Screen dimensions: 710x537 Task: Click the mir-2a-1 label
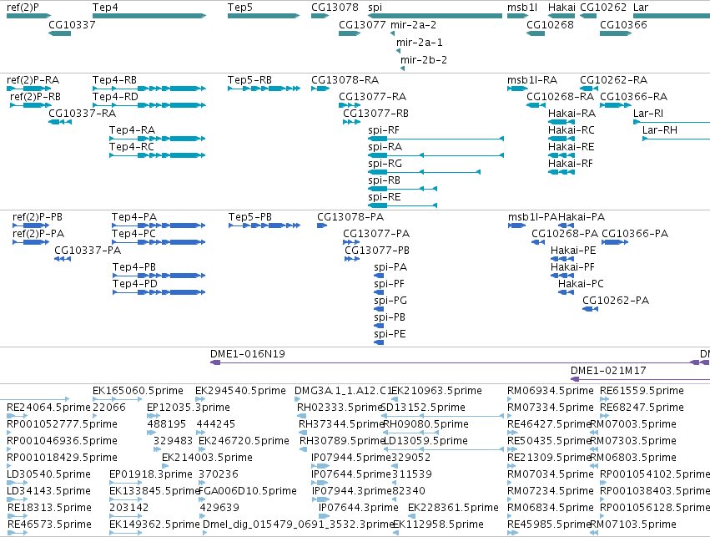pos(420,42)
